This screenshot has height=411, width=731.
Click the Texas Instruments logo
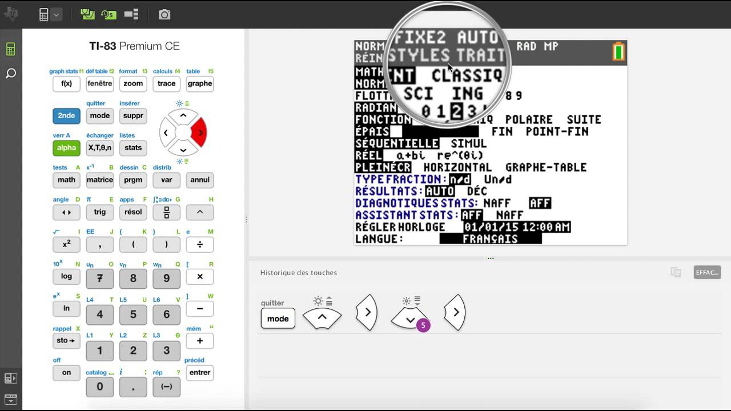point(11,14)
